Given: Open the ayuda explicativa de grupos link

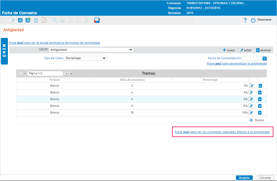Looking at the screenshot, I should (x=54, y=43).
